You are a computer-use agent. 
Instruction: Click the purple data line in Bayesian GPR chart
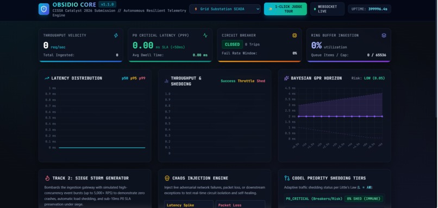click(x=340, y=116)
